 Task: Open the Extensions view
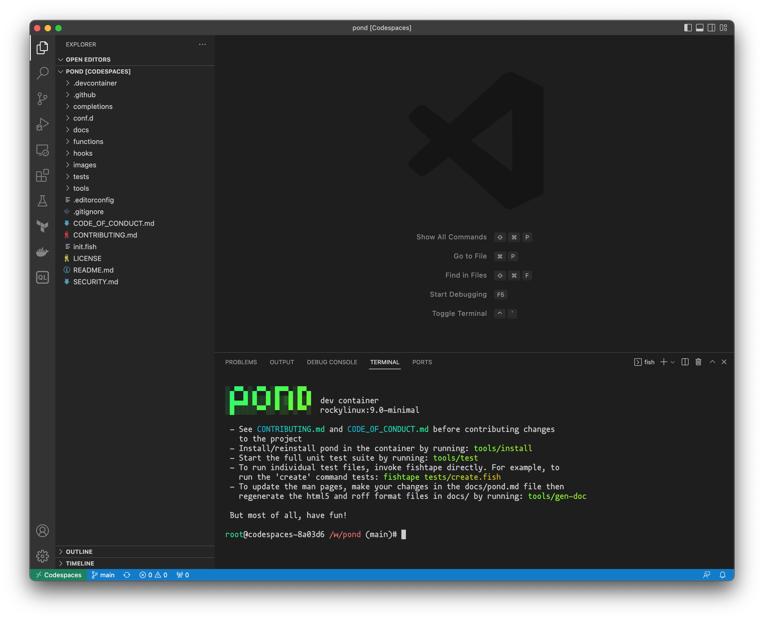tap(43, 175)
